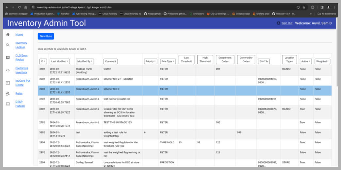Click the site information icon in address bar
This screenshot has width=341, height=170.
point(33,7)
